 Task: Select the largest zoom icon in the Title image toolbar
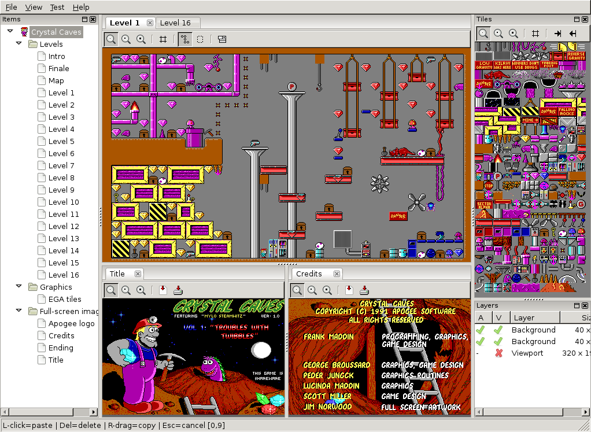tap(141, 290)
